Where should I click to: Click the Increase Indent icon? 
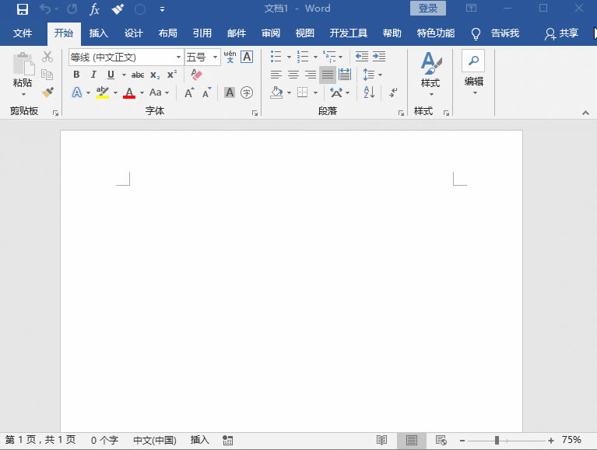(379, 57)
